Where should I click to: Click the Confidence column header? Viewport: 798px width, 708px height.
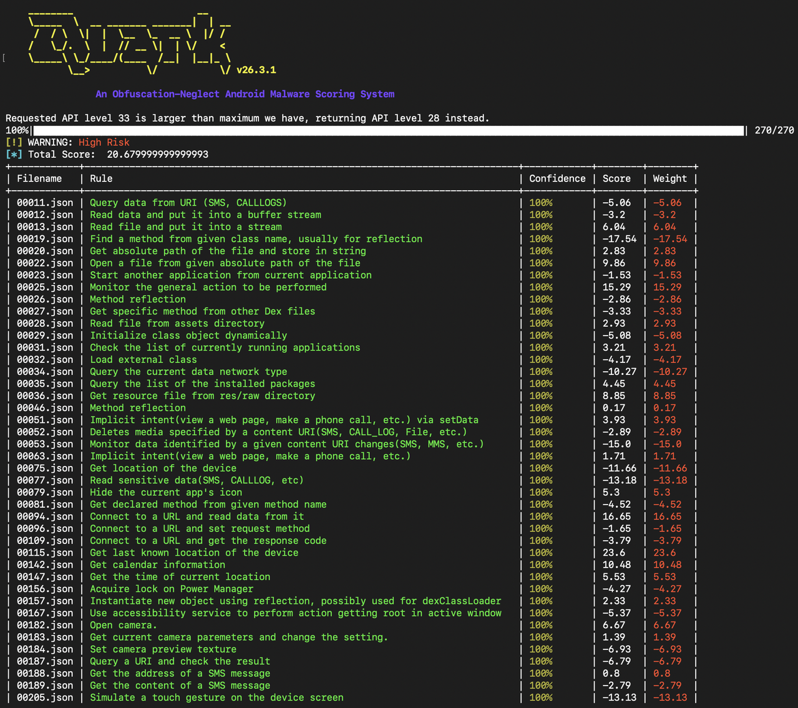point(557,178)
